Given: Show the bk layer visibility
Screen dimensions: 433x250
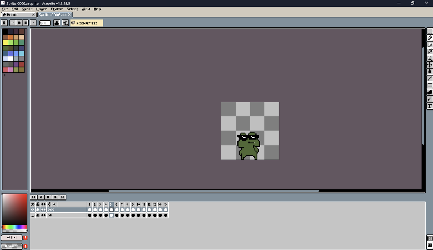Looking at the screenshot, I should point(32,215).
